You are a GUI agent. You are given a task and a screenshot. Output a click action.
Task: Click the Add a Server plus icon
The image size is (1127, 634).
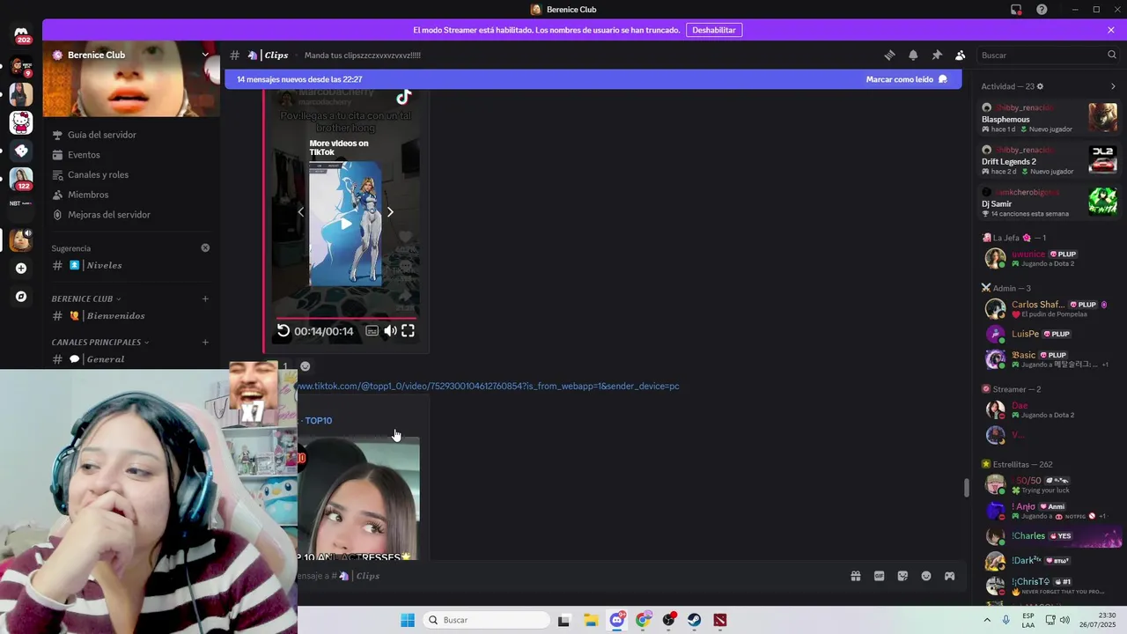[21, 269]
